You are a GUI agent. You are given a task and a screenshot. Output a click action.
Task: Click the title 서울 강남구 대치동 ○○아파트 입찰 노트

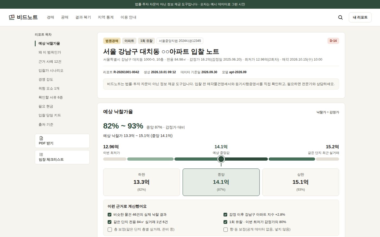tap(161, 51)
